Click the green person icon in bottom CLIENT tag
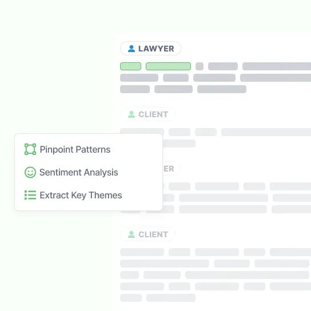Viewport: 311px width, 311px height. tap(131, 234)
